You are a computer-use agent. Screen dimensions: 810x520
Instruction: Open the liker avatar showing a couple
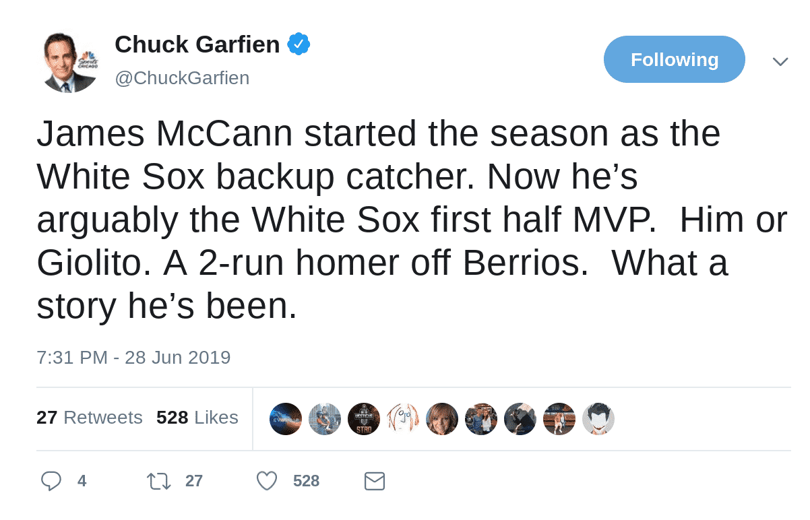click(x=481, y=419)
